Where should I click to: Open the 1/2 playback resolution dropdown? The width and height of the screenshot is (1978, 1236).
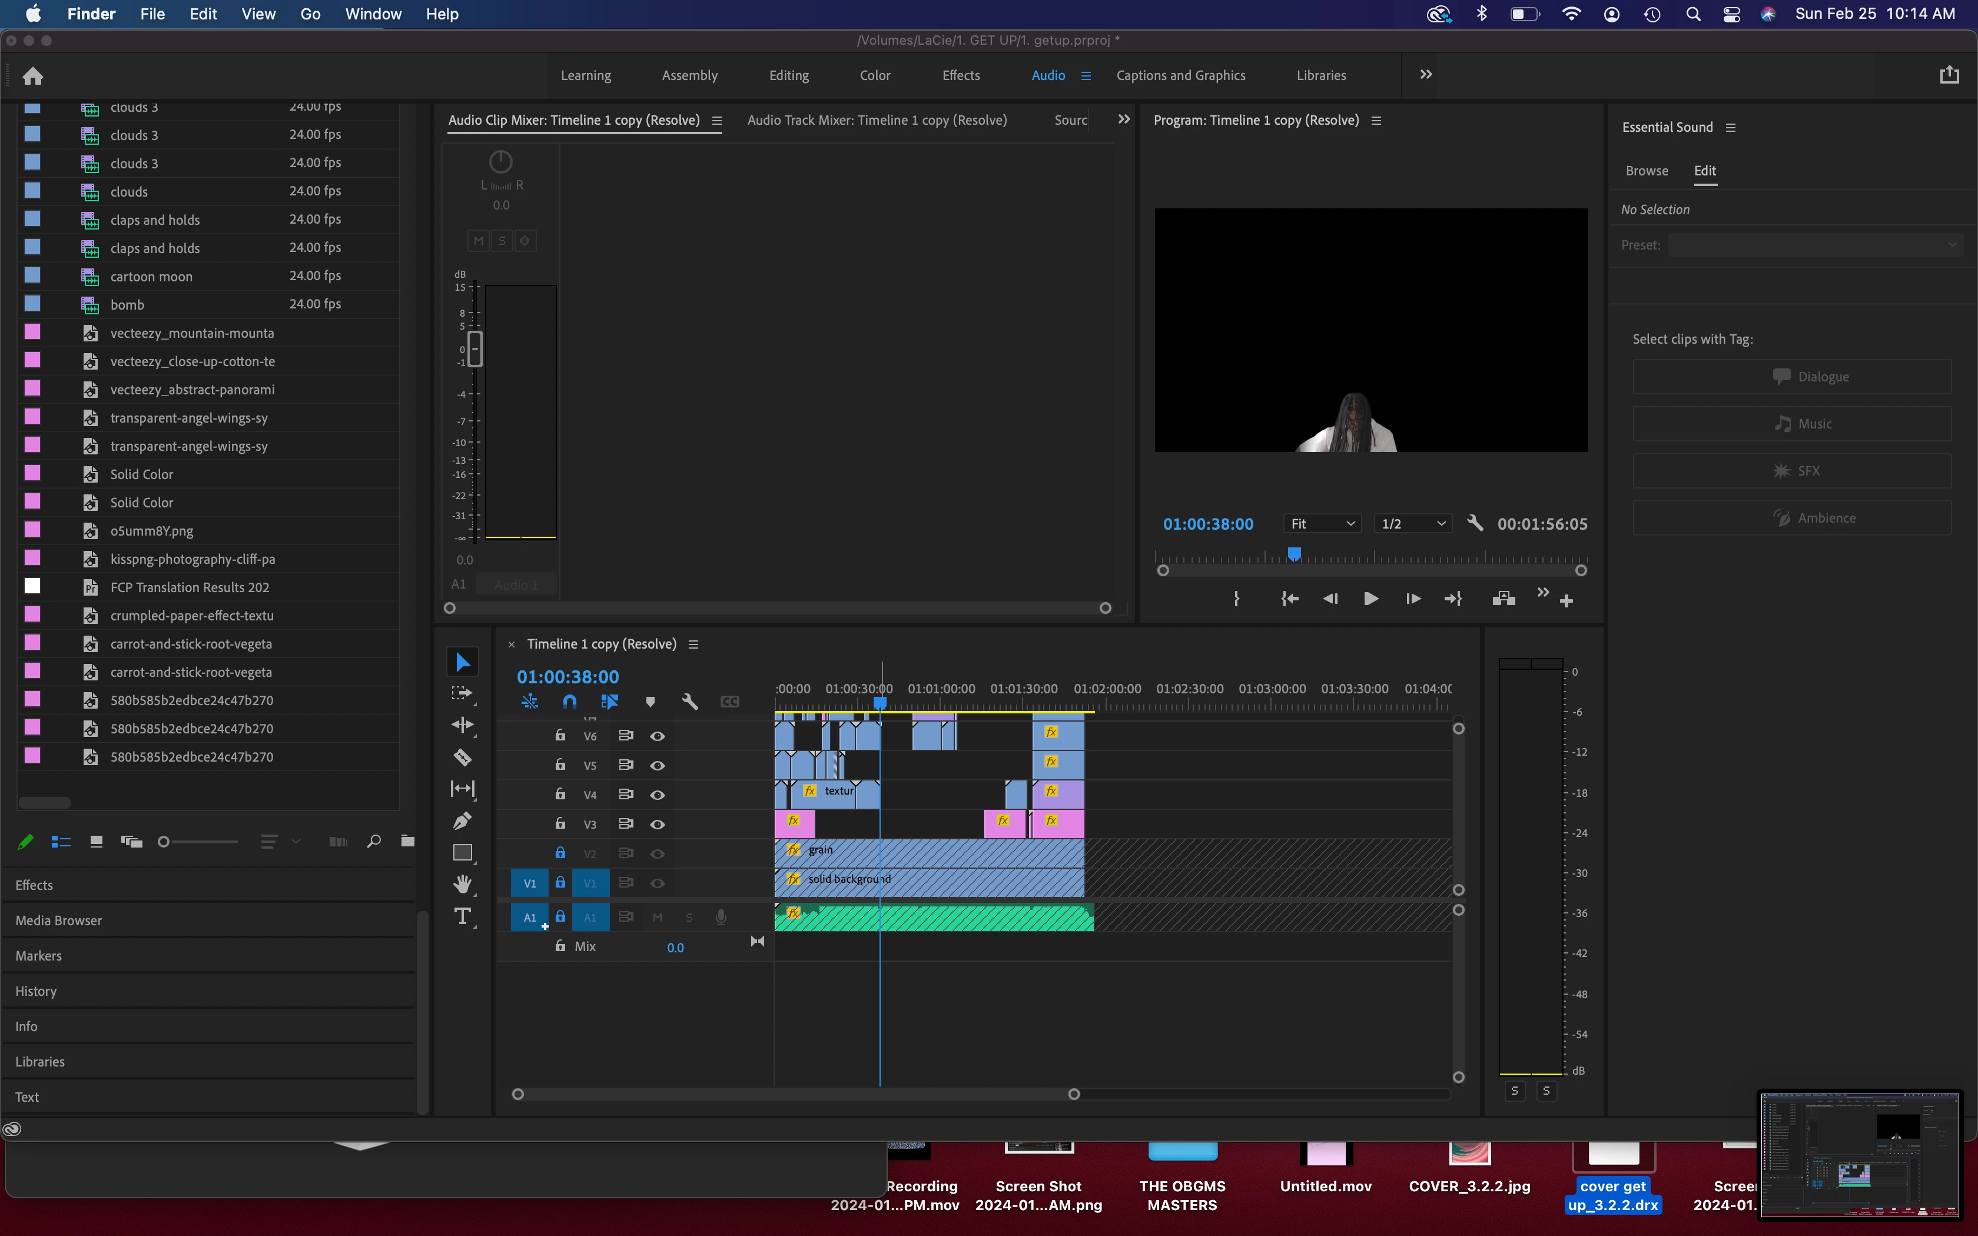1413,524
